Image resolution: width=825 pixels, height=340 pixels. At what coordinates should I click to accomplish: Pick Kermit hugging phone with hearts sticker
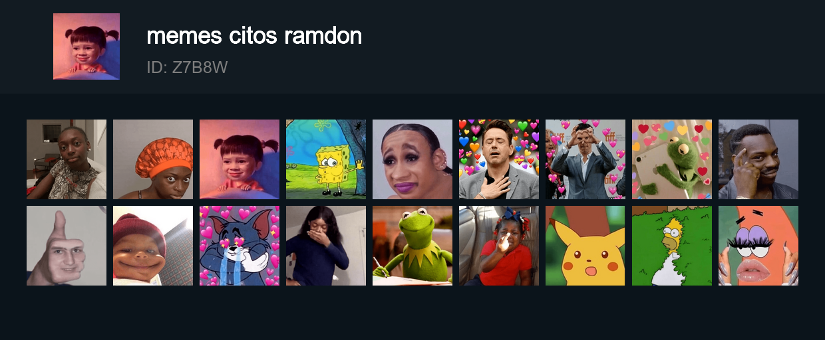coord(672,159)
